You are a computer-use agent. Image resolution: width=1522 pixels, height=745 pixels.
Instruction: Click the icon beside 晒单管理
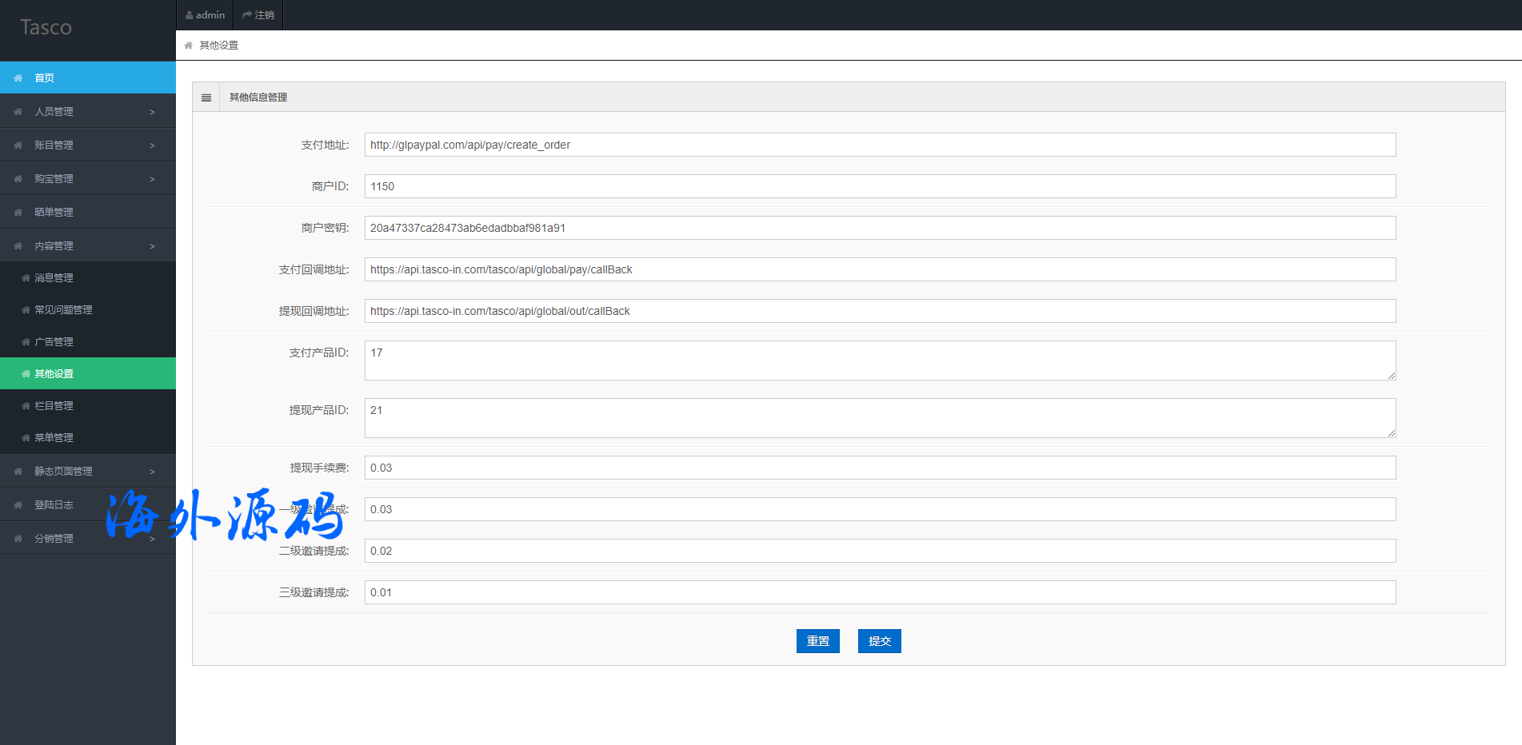[18, 213]
